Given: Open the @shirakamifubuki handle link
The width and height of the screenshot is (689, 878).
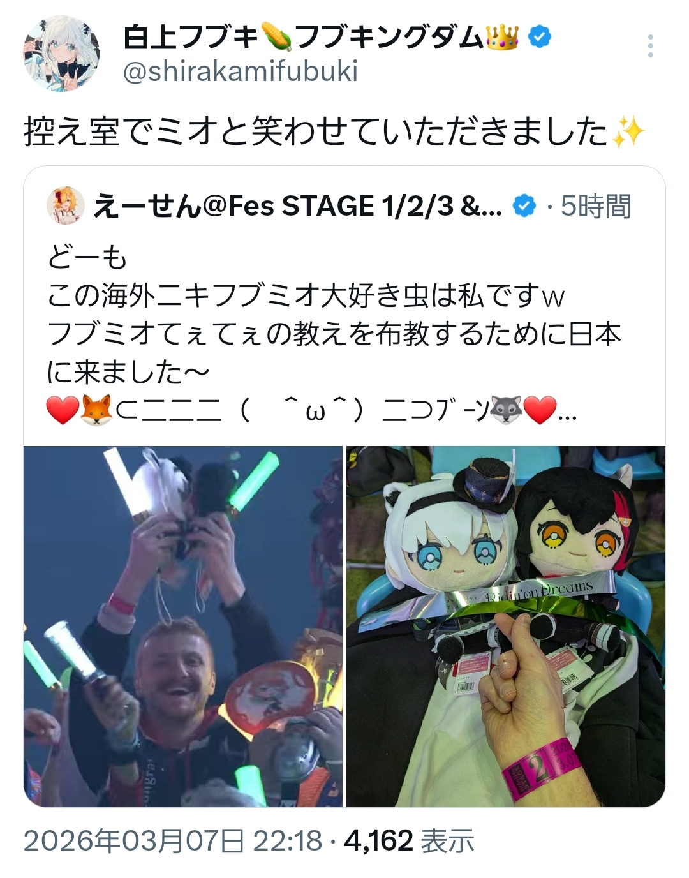Looking at the screenshot, I should click(240, 72).
